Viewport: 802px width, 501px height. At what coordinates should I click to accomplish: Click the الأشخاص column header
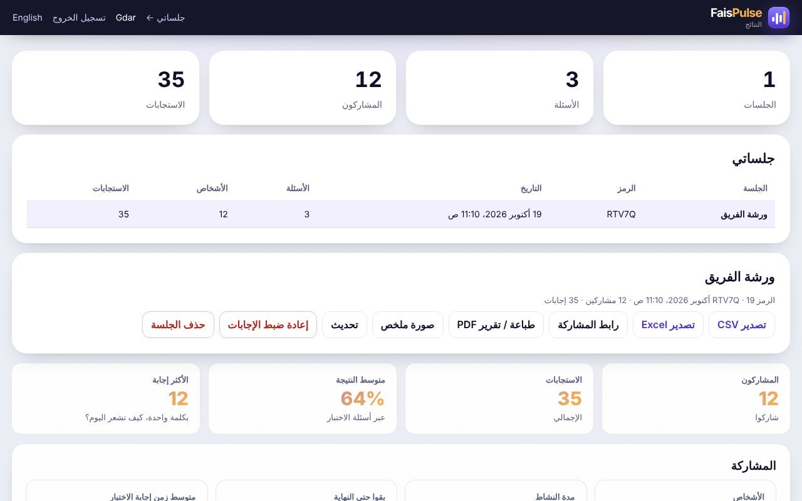point(212,188)
